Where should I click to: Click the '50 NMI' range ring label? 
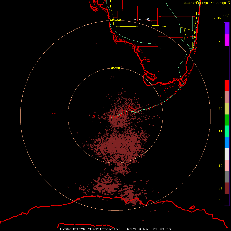[115, 68]
